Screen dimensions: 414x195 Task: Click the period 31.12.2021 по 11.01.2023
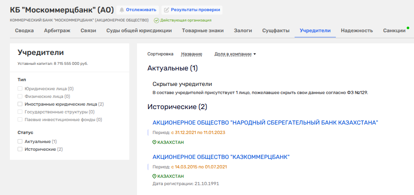click(x=198, y=132)
